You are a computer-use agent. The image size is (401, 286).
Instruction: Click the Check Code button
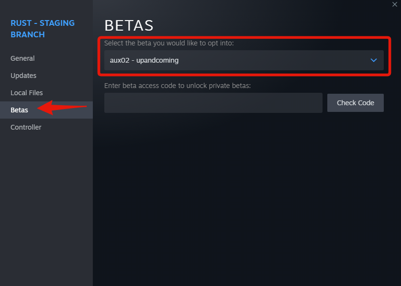[x=355, y=103]
